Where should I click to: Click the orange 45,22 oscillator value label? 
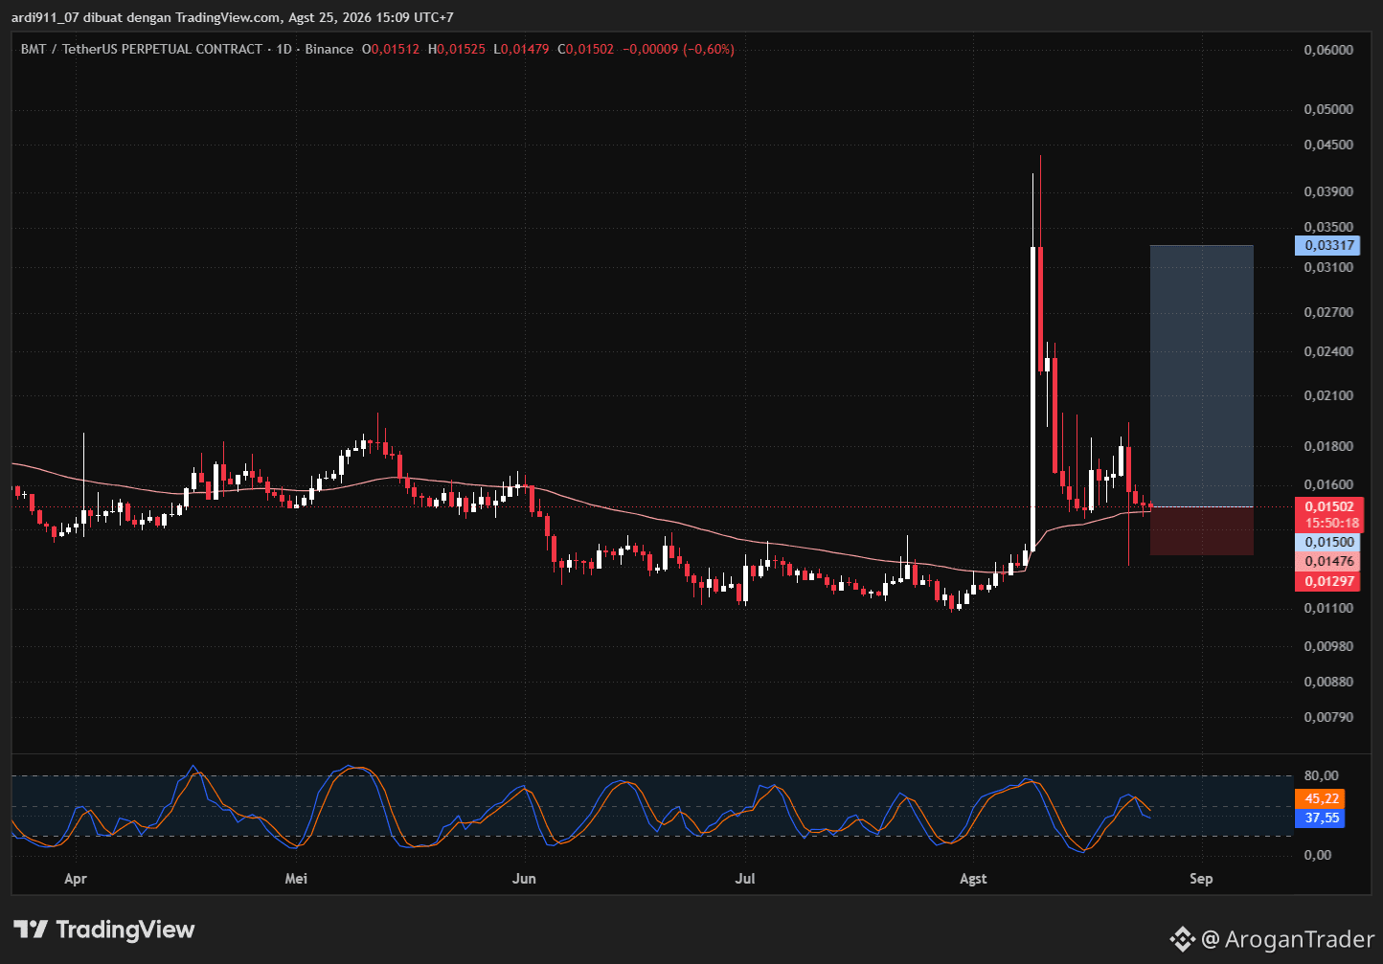click(x=1320, y=798)
